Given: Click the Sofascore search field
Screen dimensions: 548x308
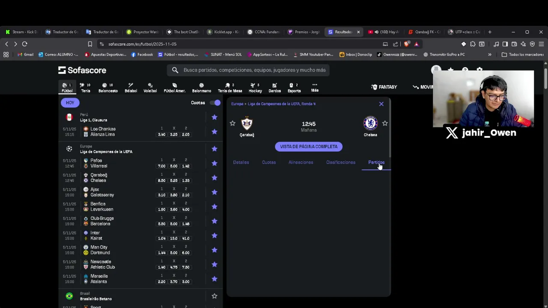Looking at the screenshot, I should click(248, 70).
